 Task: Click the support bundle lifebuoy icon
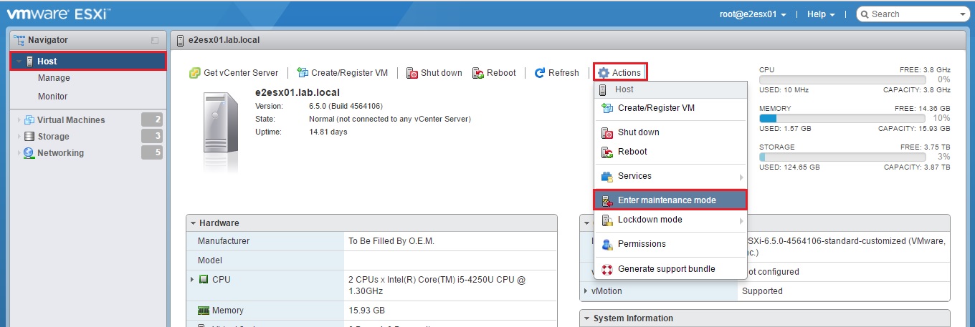click(607, 269)
